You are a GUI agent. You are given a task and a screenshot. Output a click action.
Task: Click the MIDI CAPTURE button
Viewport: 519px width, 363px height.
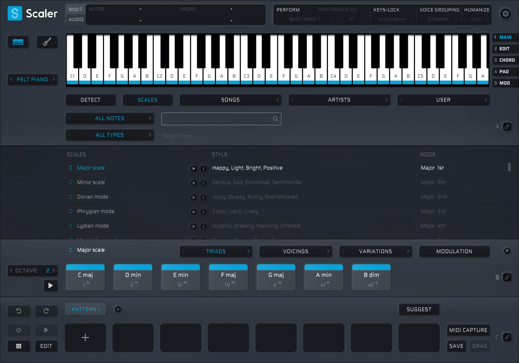pos(468,330)
